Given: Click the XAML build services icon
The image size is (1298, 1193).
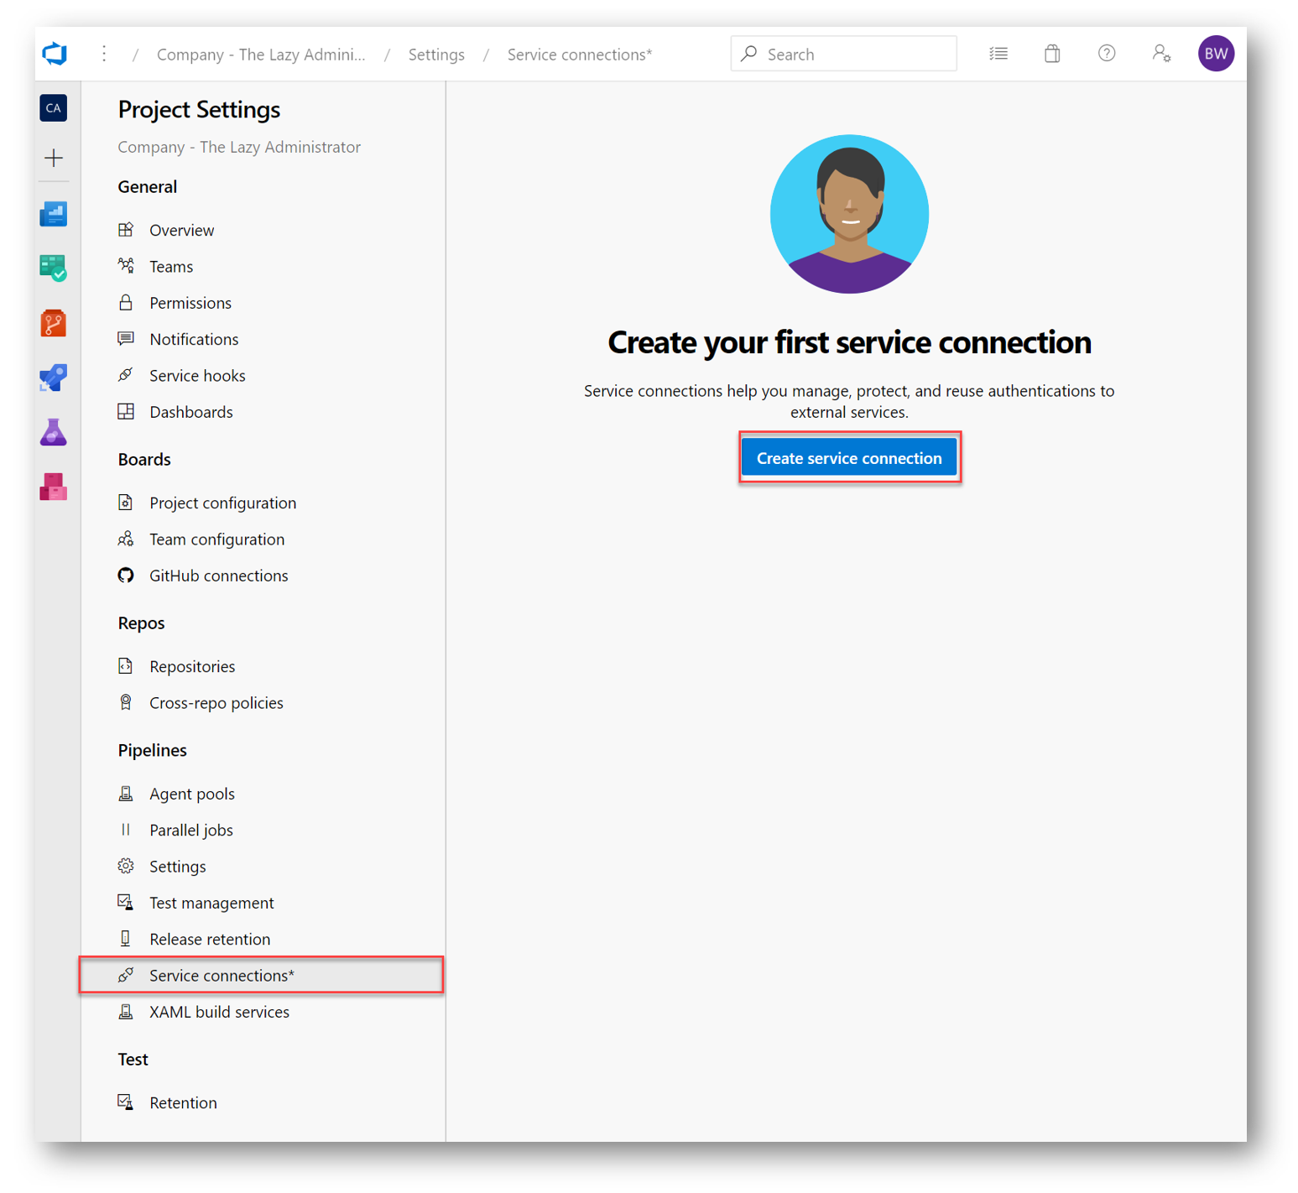Looking at the screenshot, I should pos(126,1011).
